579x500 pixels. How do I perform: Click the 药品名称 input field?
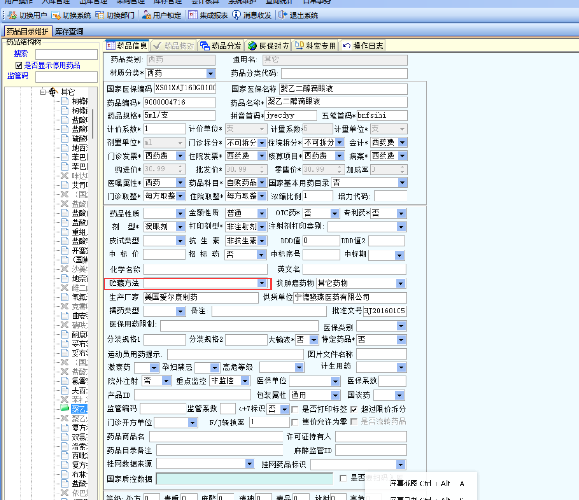[337, 102]
